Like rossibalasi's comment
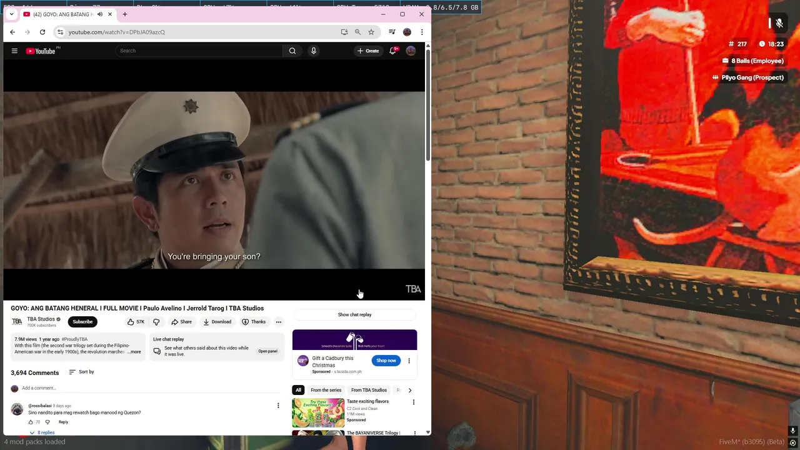This screenshot has width=800, height=450. pyautogui.click(x=31, y=422)
